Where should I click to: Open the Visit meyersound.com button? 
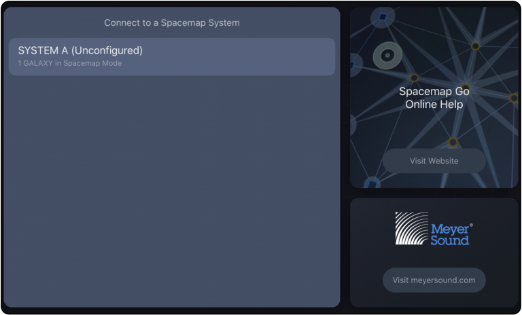[x=434, y=280]
